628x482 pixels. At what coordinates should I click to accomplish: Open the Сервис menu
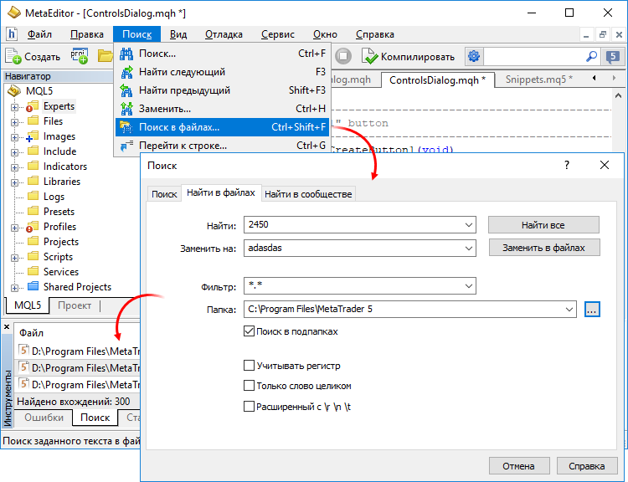click(x=277, y=34)
